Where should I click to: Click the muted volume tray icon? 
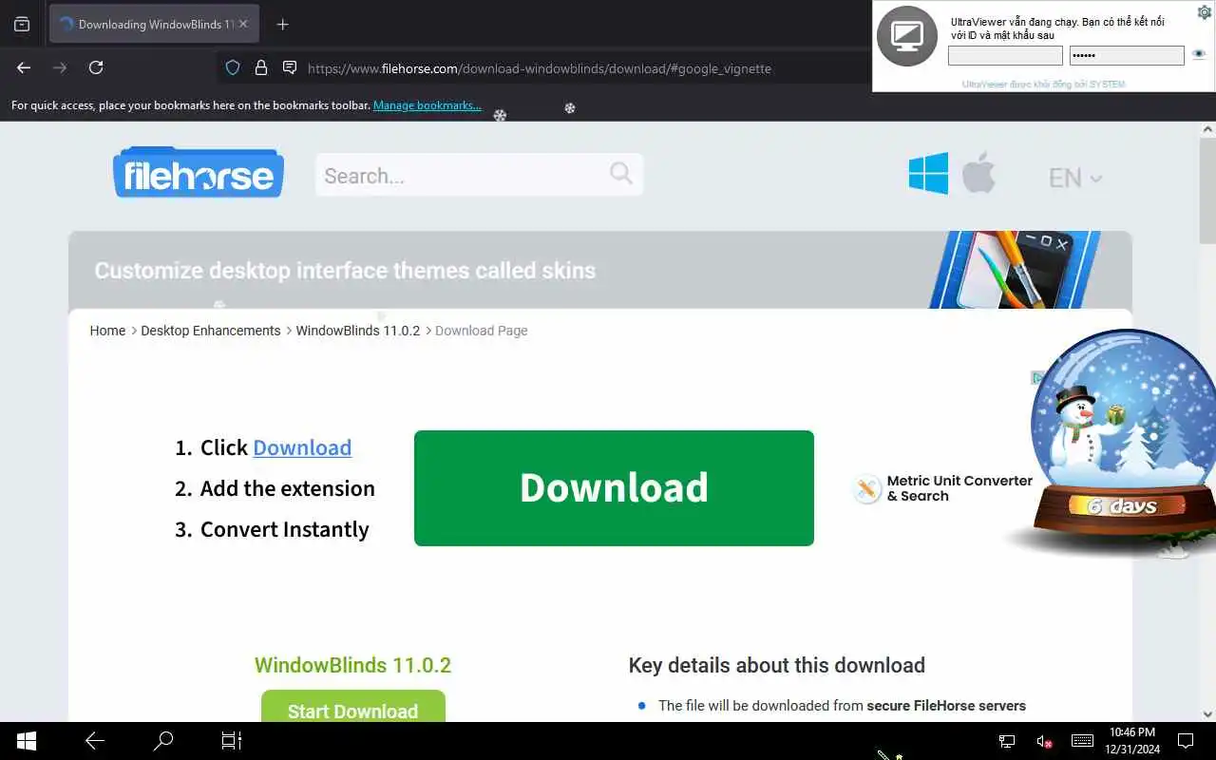[1044, 741]
